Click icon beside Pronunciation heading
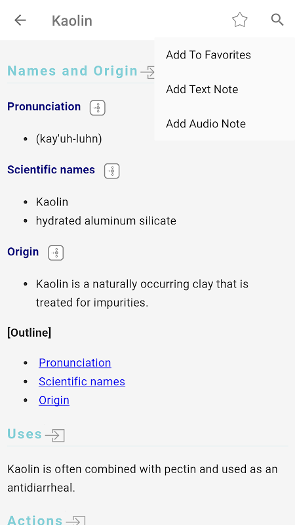295x525 pixels. pyautogui.click(x=97, y=108)
